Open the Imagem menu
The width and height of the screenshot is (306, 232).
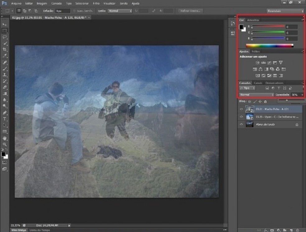(42, 3)
